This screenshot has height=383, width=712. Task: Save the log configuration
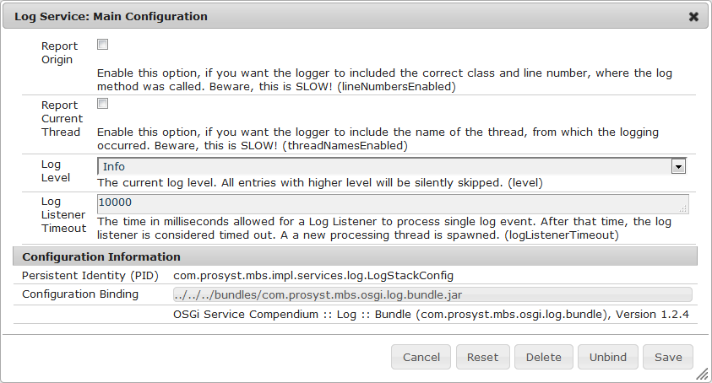point(668,357)
